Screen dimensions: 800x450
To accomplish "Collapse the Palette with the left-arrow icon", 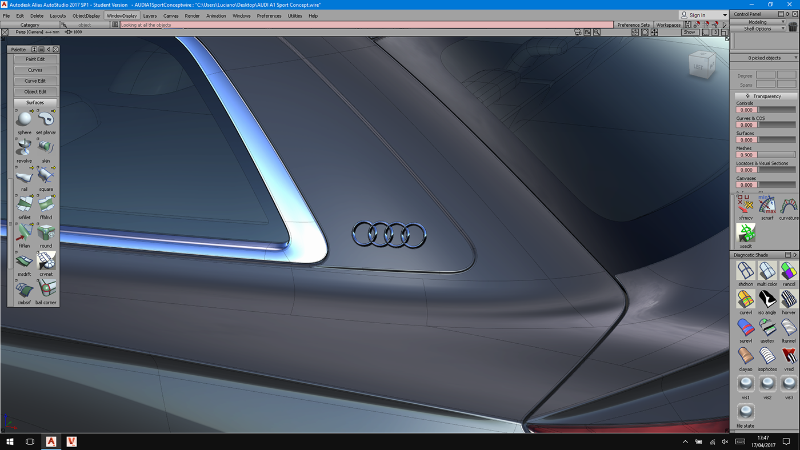I will (x=49, y=50).
